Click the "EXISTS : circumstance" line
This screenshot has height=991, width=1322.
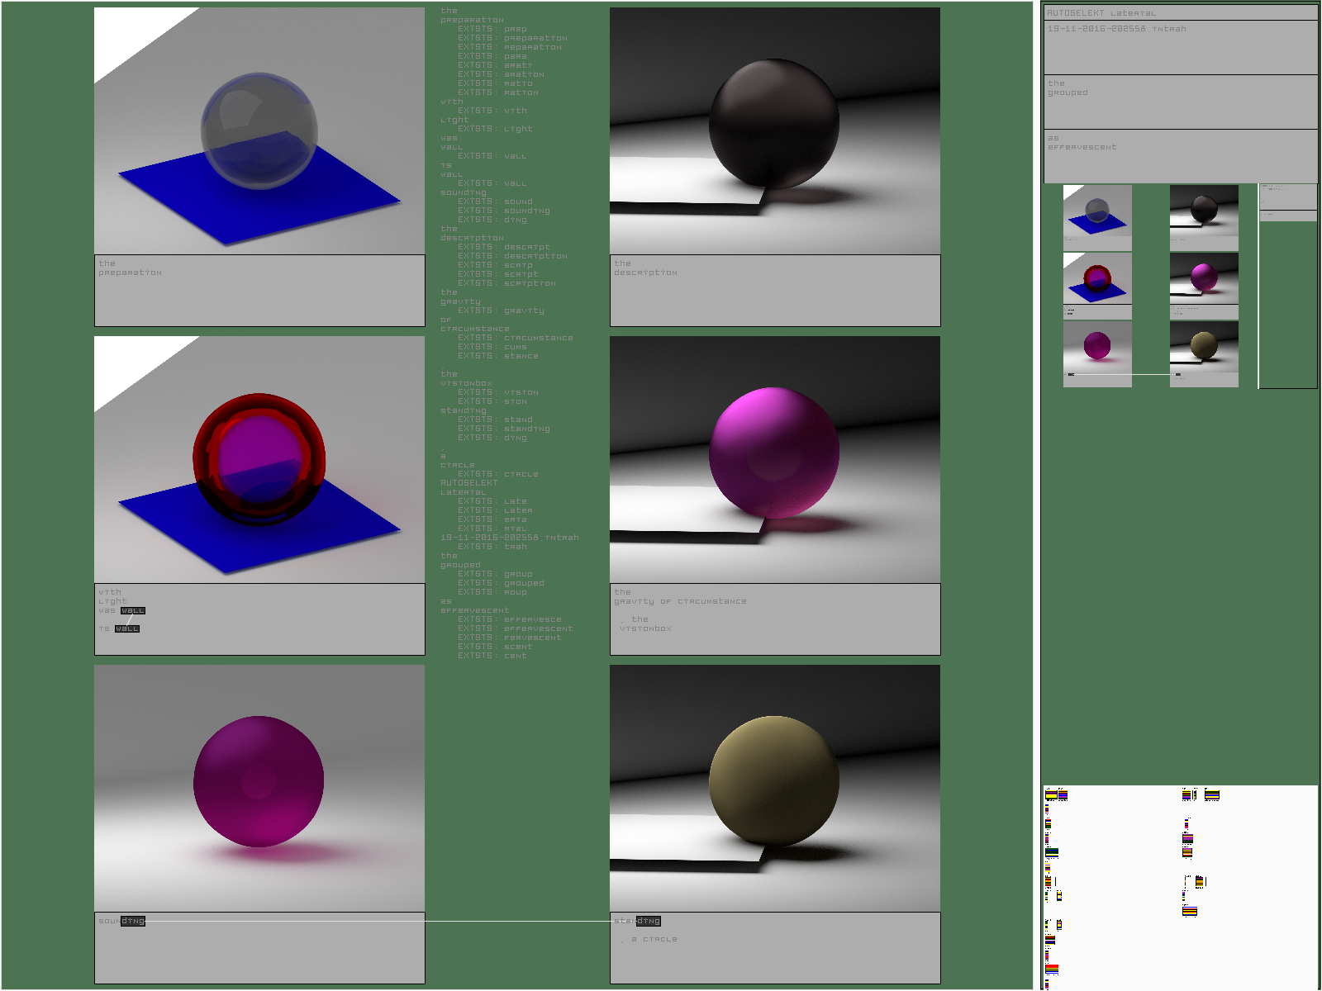(516, 338)
